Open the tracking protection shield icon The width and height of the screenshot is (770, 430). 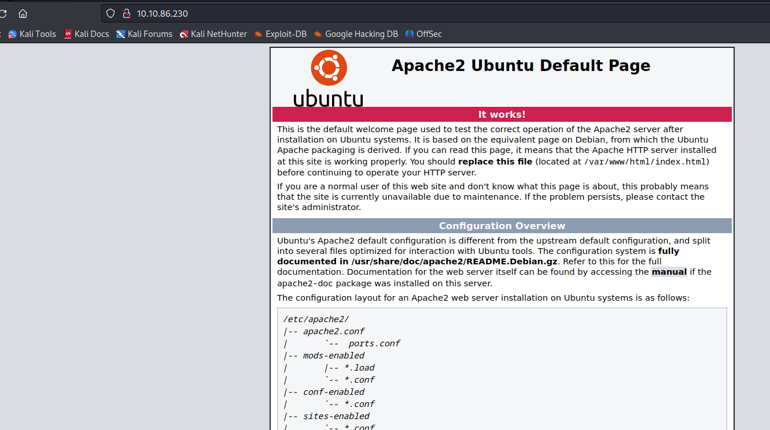pyautogui.click(x=110, y=13)
